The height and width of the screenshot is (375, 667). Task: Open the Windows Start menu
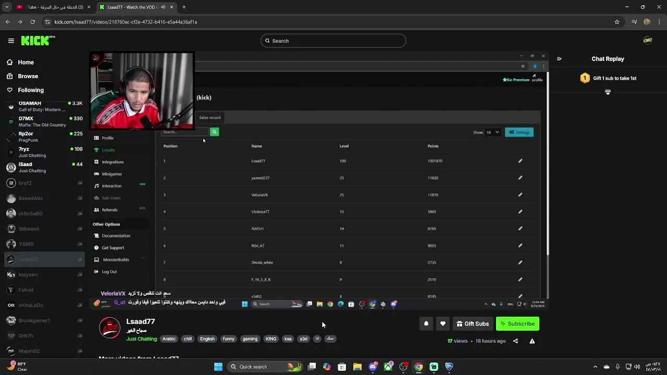click(218, 367)
